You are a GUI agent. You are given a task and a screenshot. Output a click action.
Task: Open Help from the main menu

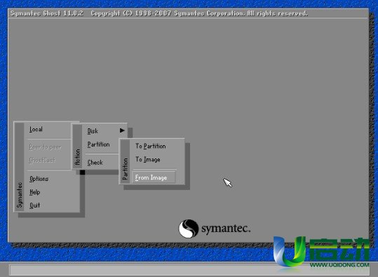point(35,192)
